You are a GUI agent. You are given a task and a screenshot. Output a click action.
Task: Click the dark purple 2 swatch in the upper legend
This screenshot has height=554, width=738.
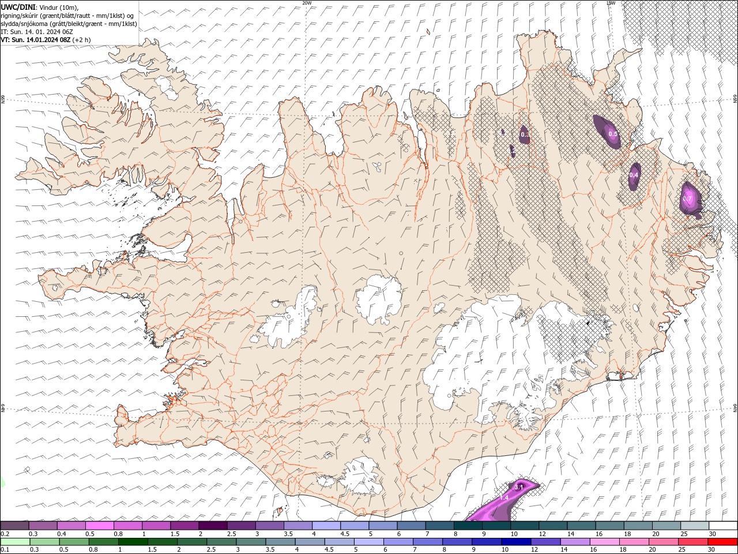point(213,526)
